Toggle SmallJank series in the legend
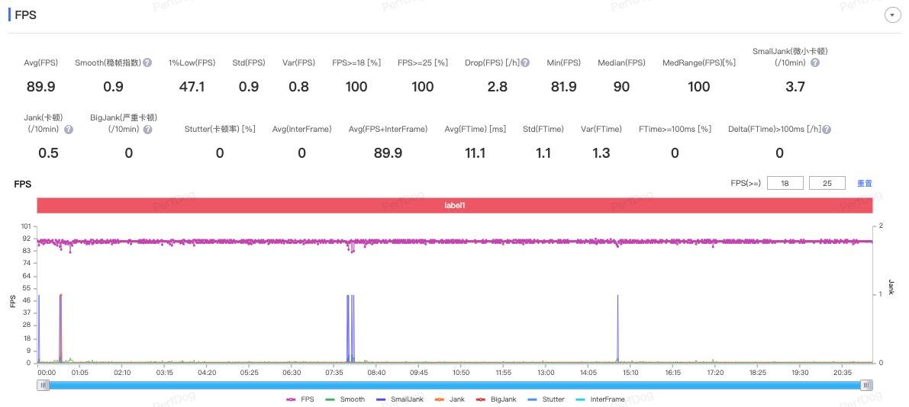Image resolution: width=909 pixels, height=407 pixels. point(395,399)
